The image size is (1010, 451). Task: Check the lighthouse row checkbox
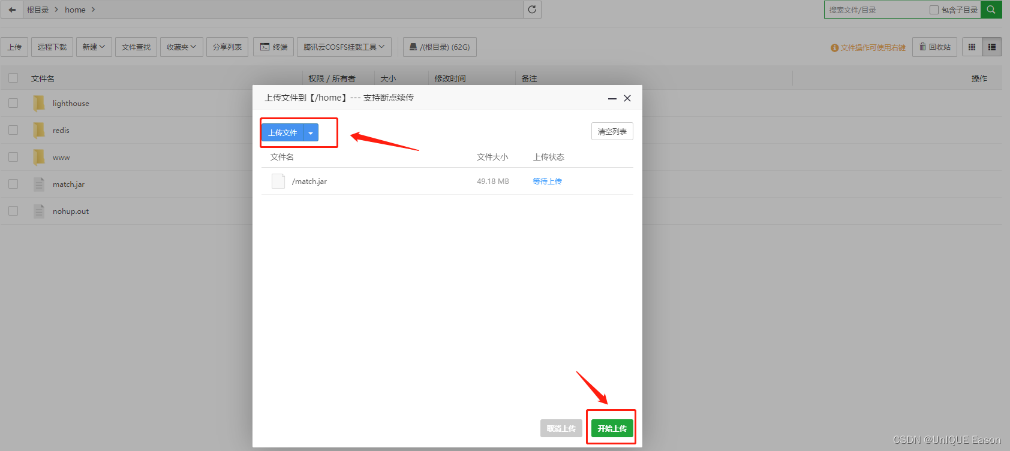pyautogui.click(x=13, y=103)
